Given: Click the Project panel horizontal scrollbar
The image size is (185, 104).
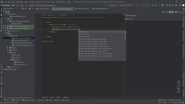Looking at the screenshot, I should pos(17,98).
